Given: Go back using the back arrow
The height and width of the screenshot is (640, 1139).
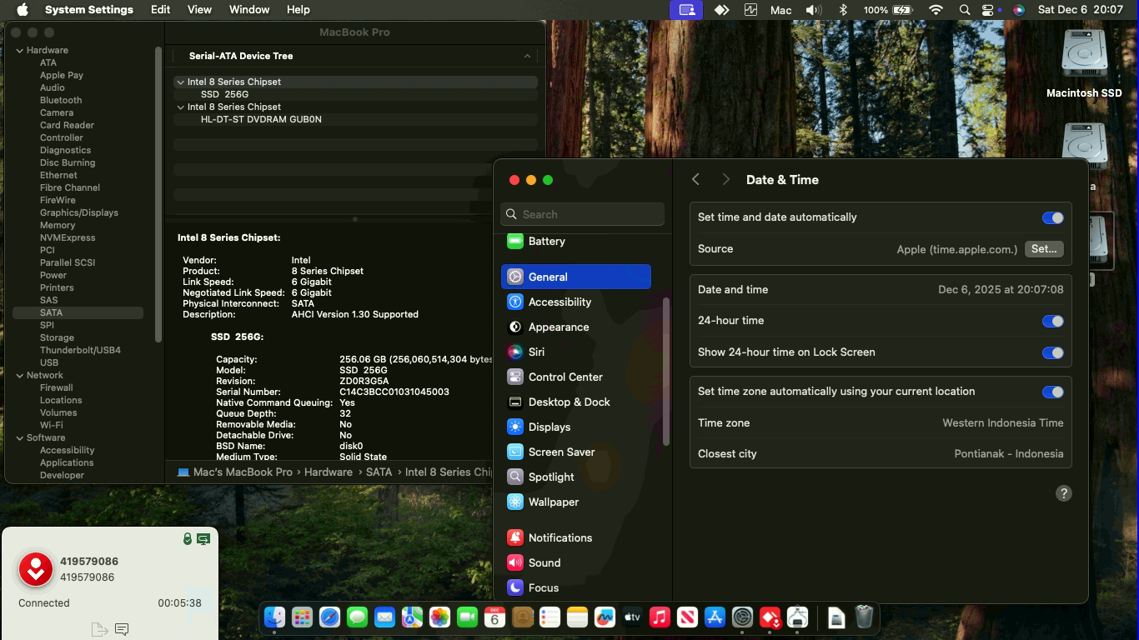Looking at the screenshot, I should tap(695, 180).
